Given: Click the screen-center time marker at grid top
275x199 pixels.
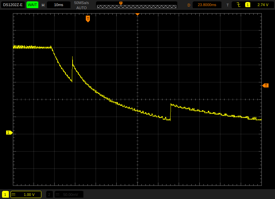Looking at the screenshot, I should tap(138, 14).
